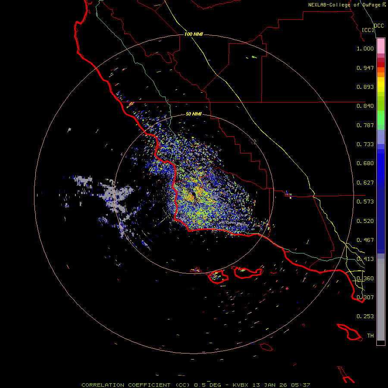This screenshot has width=388, height=388.
Task: Click the 0.520 value on the color scale
Action: [x=365, y=221]
